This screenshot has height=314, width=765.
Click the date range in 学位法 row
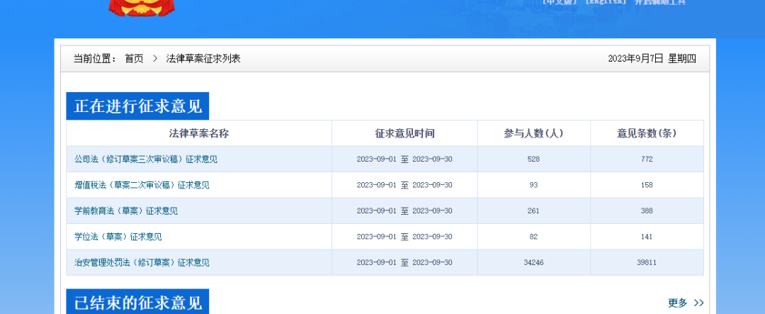tap(404, 237)
